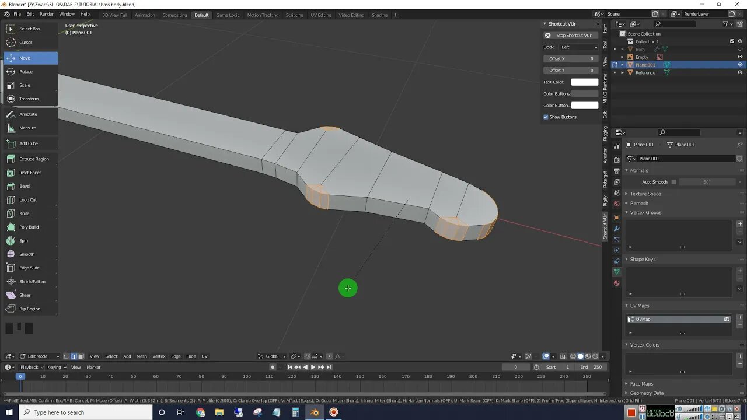Select the Select Box tool
This screenshot has height=420, width=747.
coord(30,29)
